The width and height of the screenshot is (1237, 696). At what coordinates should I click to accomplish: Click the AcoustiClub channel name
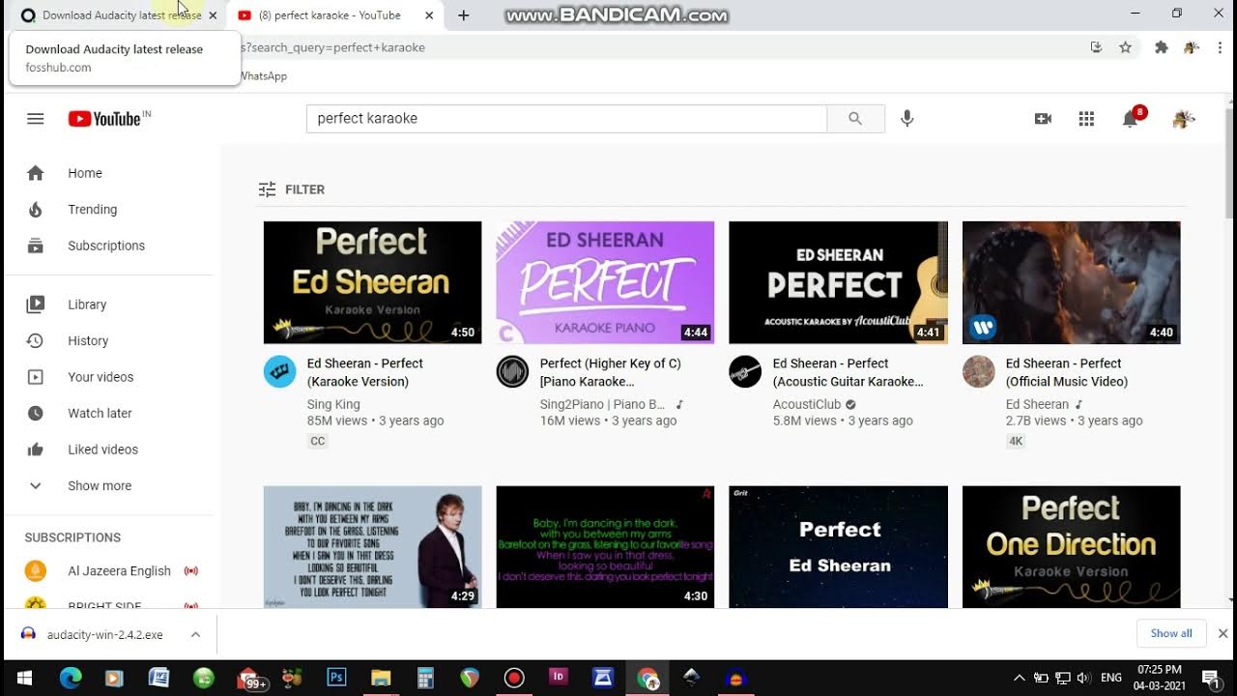(x=807, y=404)
